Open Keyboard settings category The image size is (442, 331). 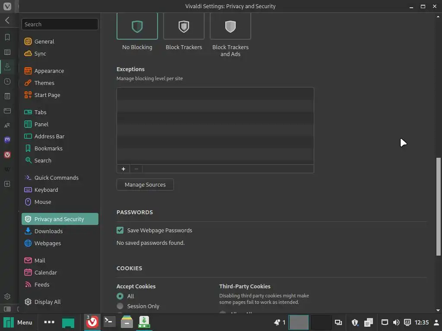60,190
